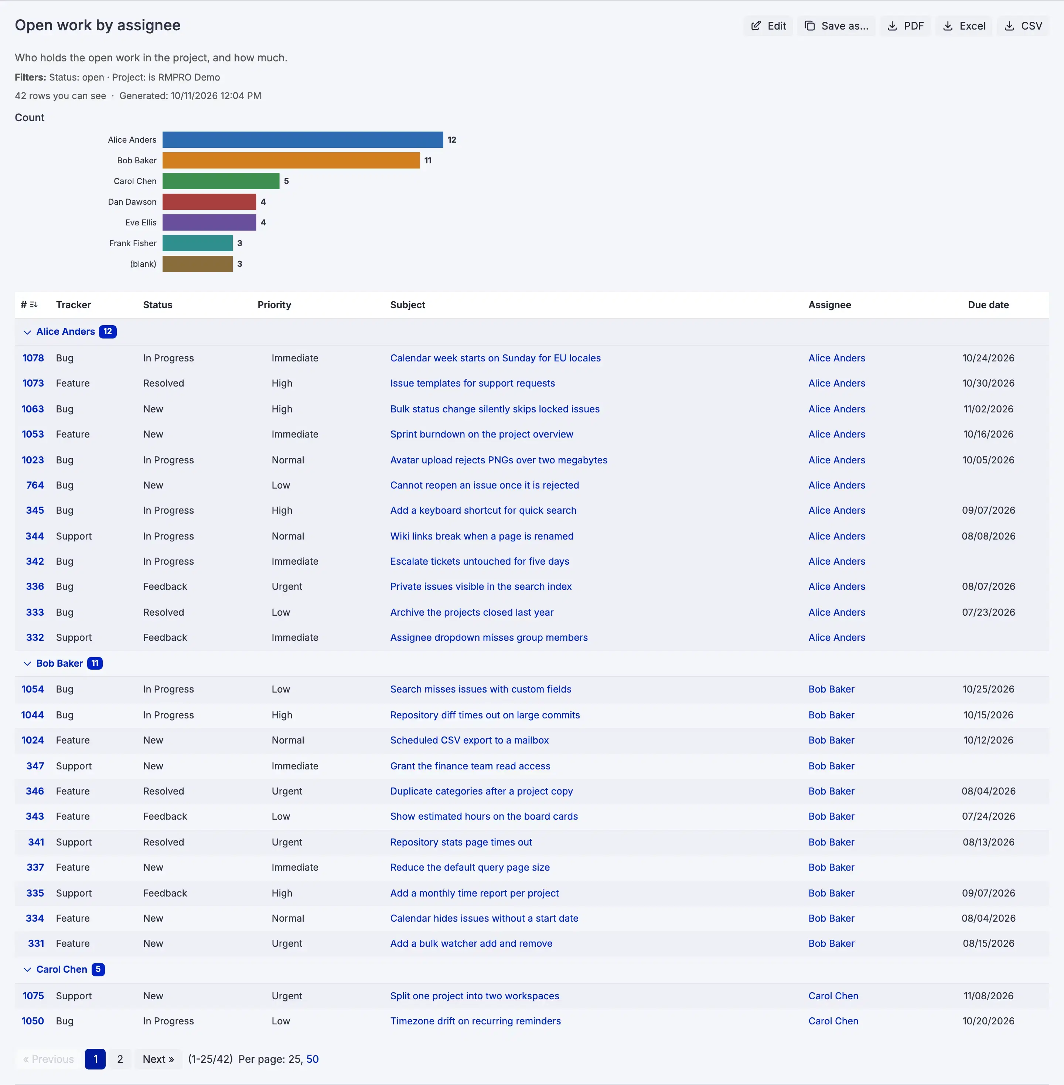
Task: Open 'Assignee dropdown misses group members'
Action: [488, 637]
